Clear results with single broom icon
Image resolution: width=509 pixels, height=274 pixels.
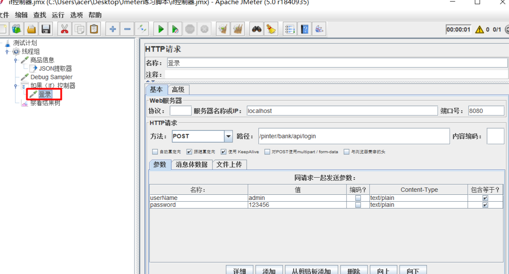pos(223,29)
